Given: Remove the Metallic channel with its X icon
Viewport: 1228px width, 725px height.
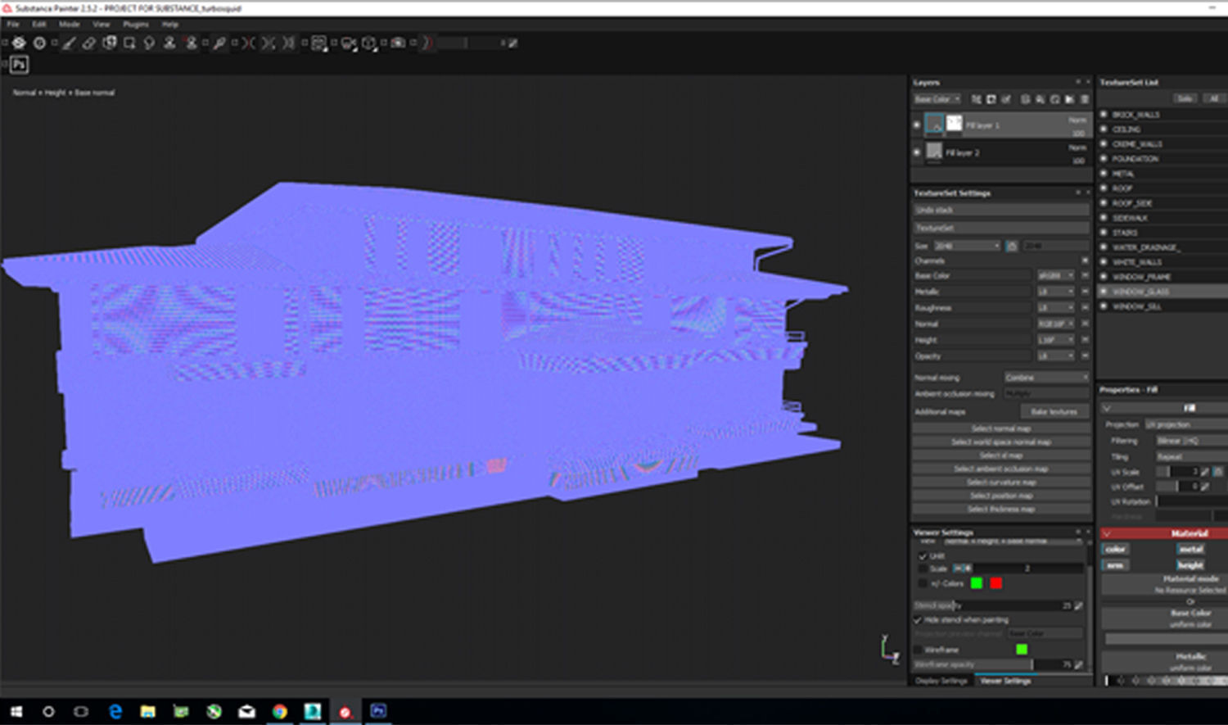Looking at the screenshot, I should [1086, 292].
